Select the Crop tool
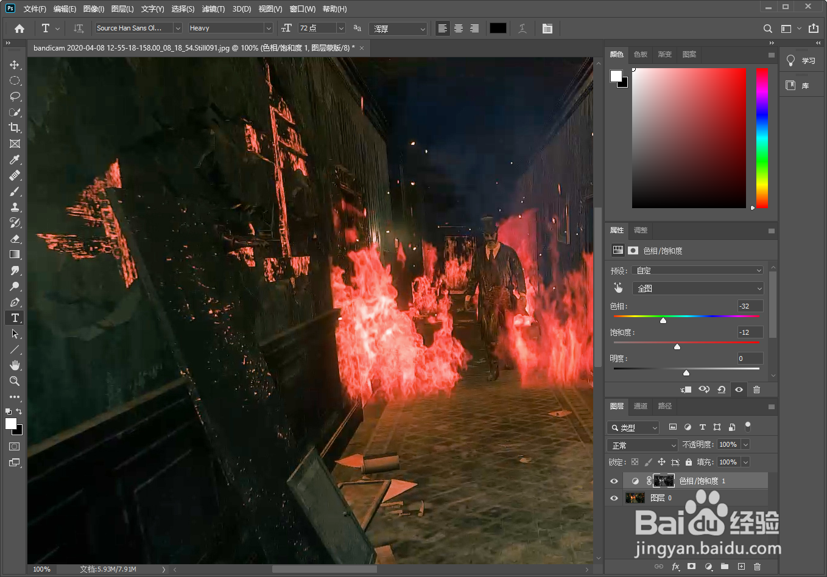The height and width of the screenshot is (577, 827). (x=15, y=128)
